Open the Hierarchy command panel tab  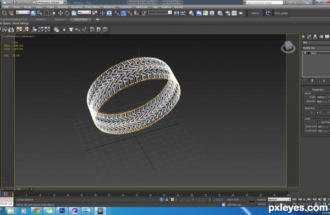pyautogui.click(x=315, y=37)
